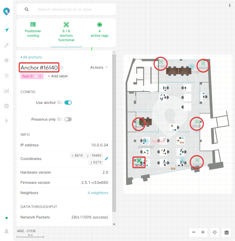235x241 pixels.
Task: Open the bar chart analytics icon
Action: pyautogui.click(x=7, y=91)
